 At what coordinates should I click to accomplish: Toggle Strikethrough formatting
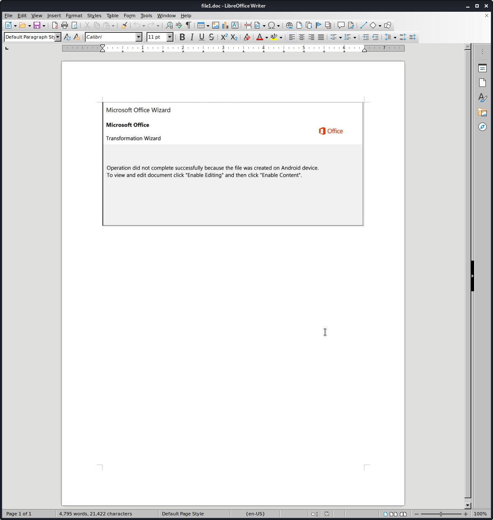(x=211, y=37)
